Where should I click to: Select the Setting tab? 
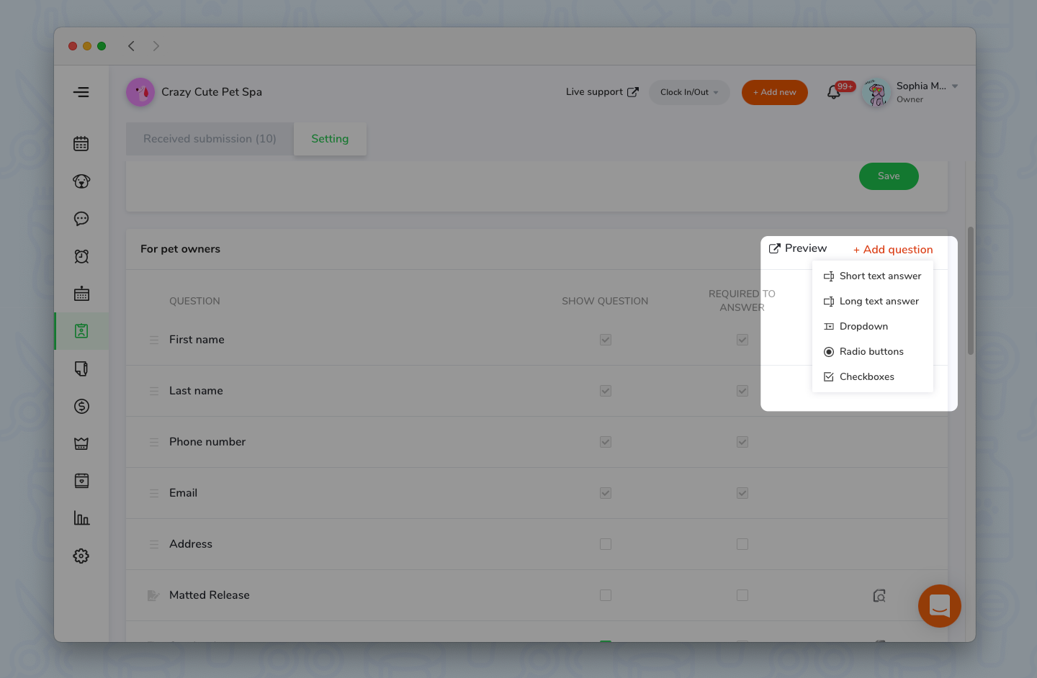(330, 139)
